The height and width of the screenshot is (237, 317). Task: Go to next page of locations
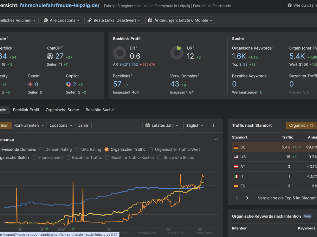coord(247,198)
